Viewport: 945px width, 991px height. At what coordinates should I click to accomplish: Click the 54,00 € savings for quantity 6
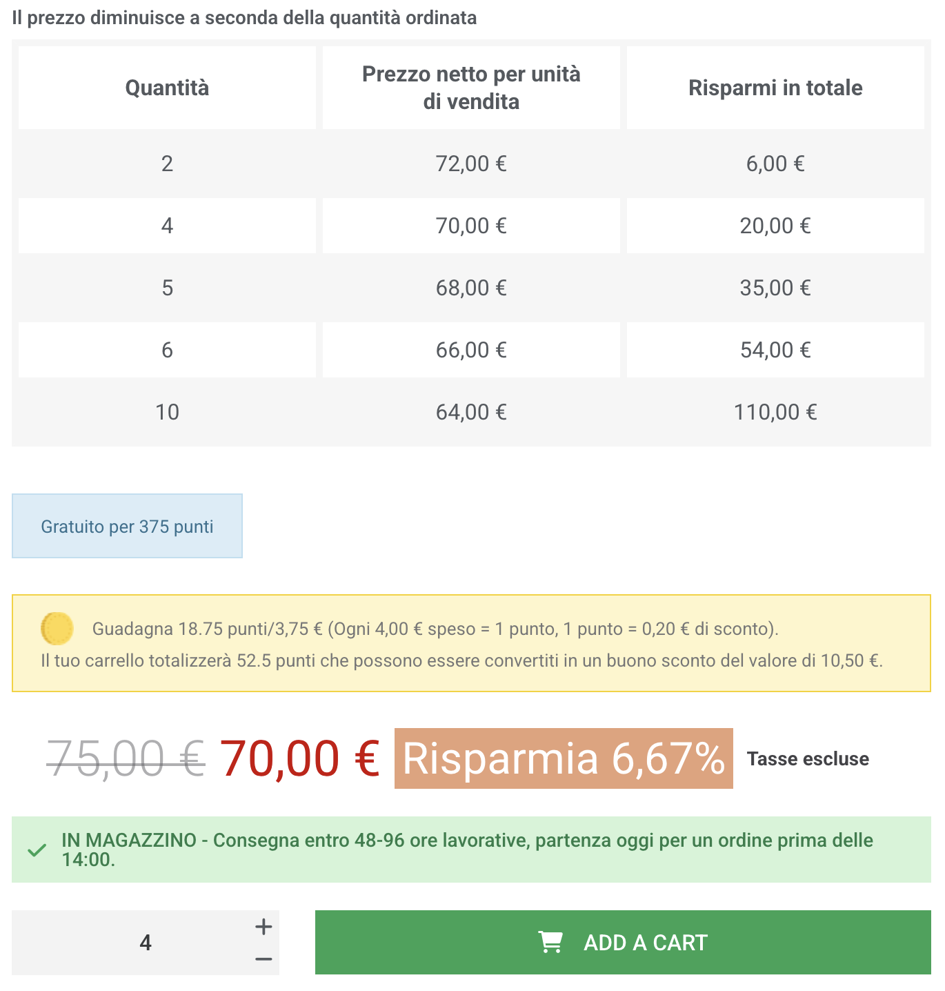(x=775, y=350)
